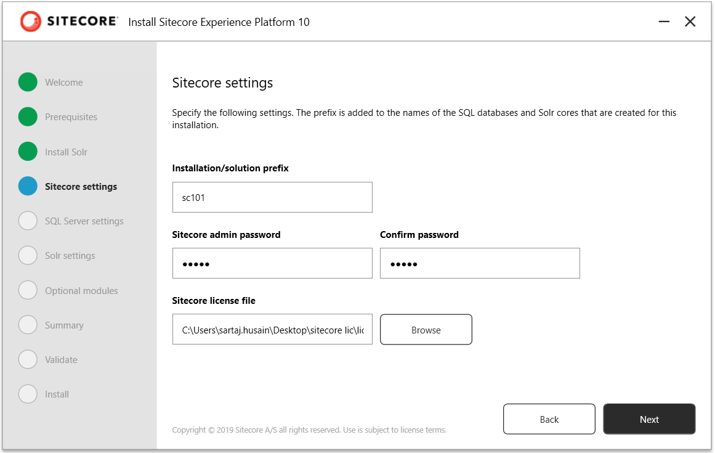Select the Install step label
This screenshot has height=453, width=715.
pos(57,394)
